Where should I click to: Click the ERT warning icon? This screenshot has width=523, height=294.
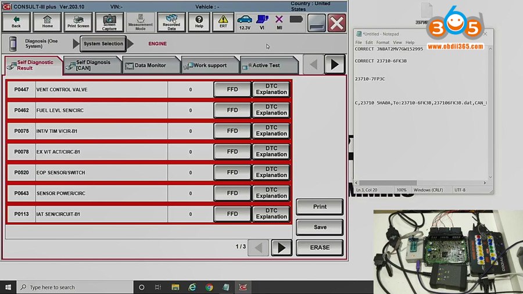223,22
